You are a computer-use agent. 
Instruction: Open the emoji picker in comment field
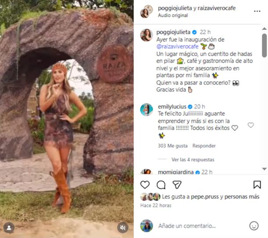point(254,226)
